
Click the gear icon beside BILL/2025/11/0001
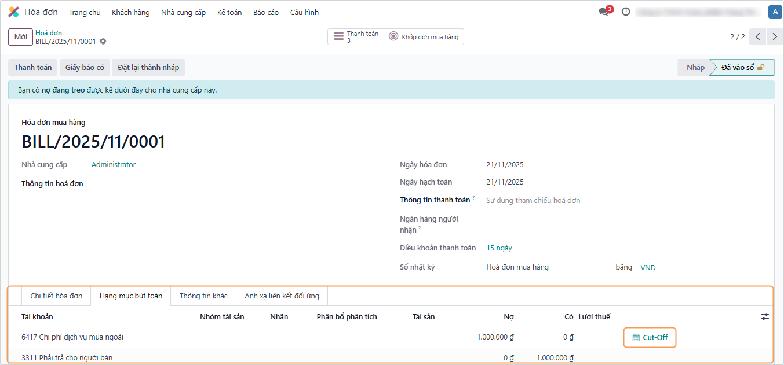[x=103, y=42]
